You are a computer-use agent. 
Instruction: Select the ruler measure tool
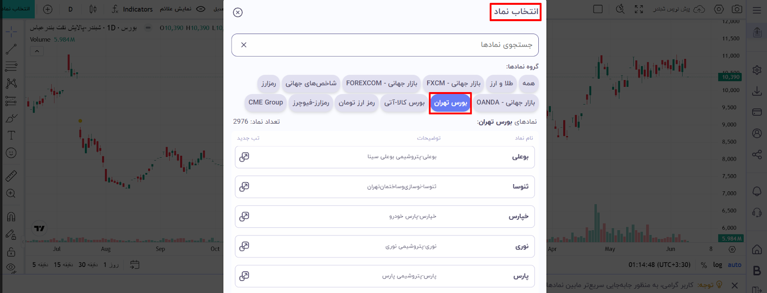pos(11,176)
